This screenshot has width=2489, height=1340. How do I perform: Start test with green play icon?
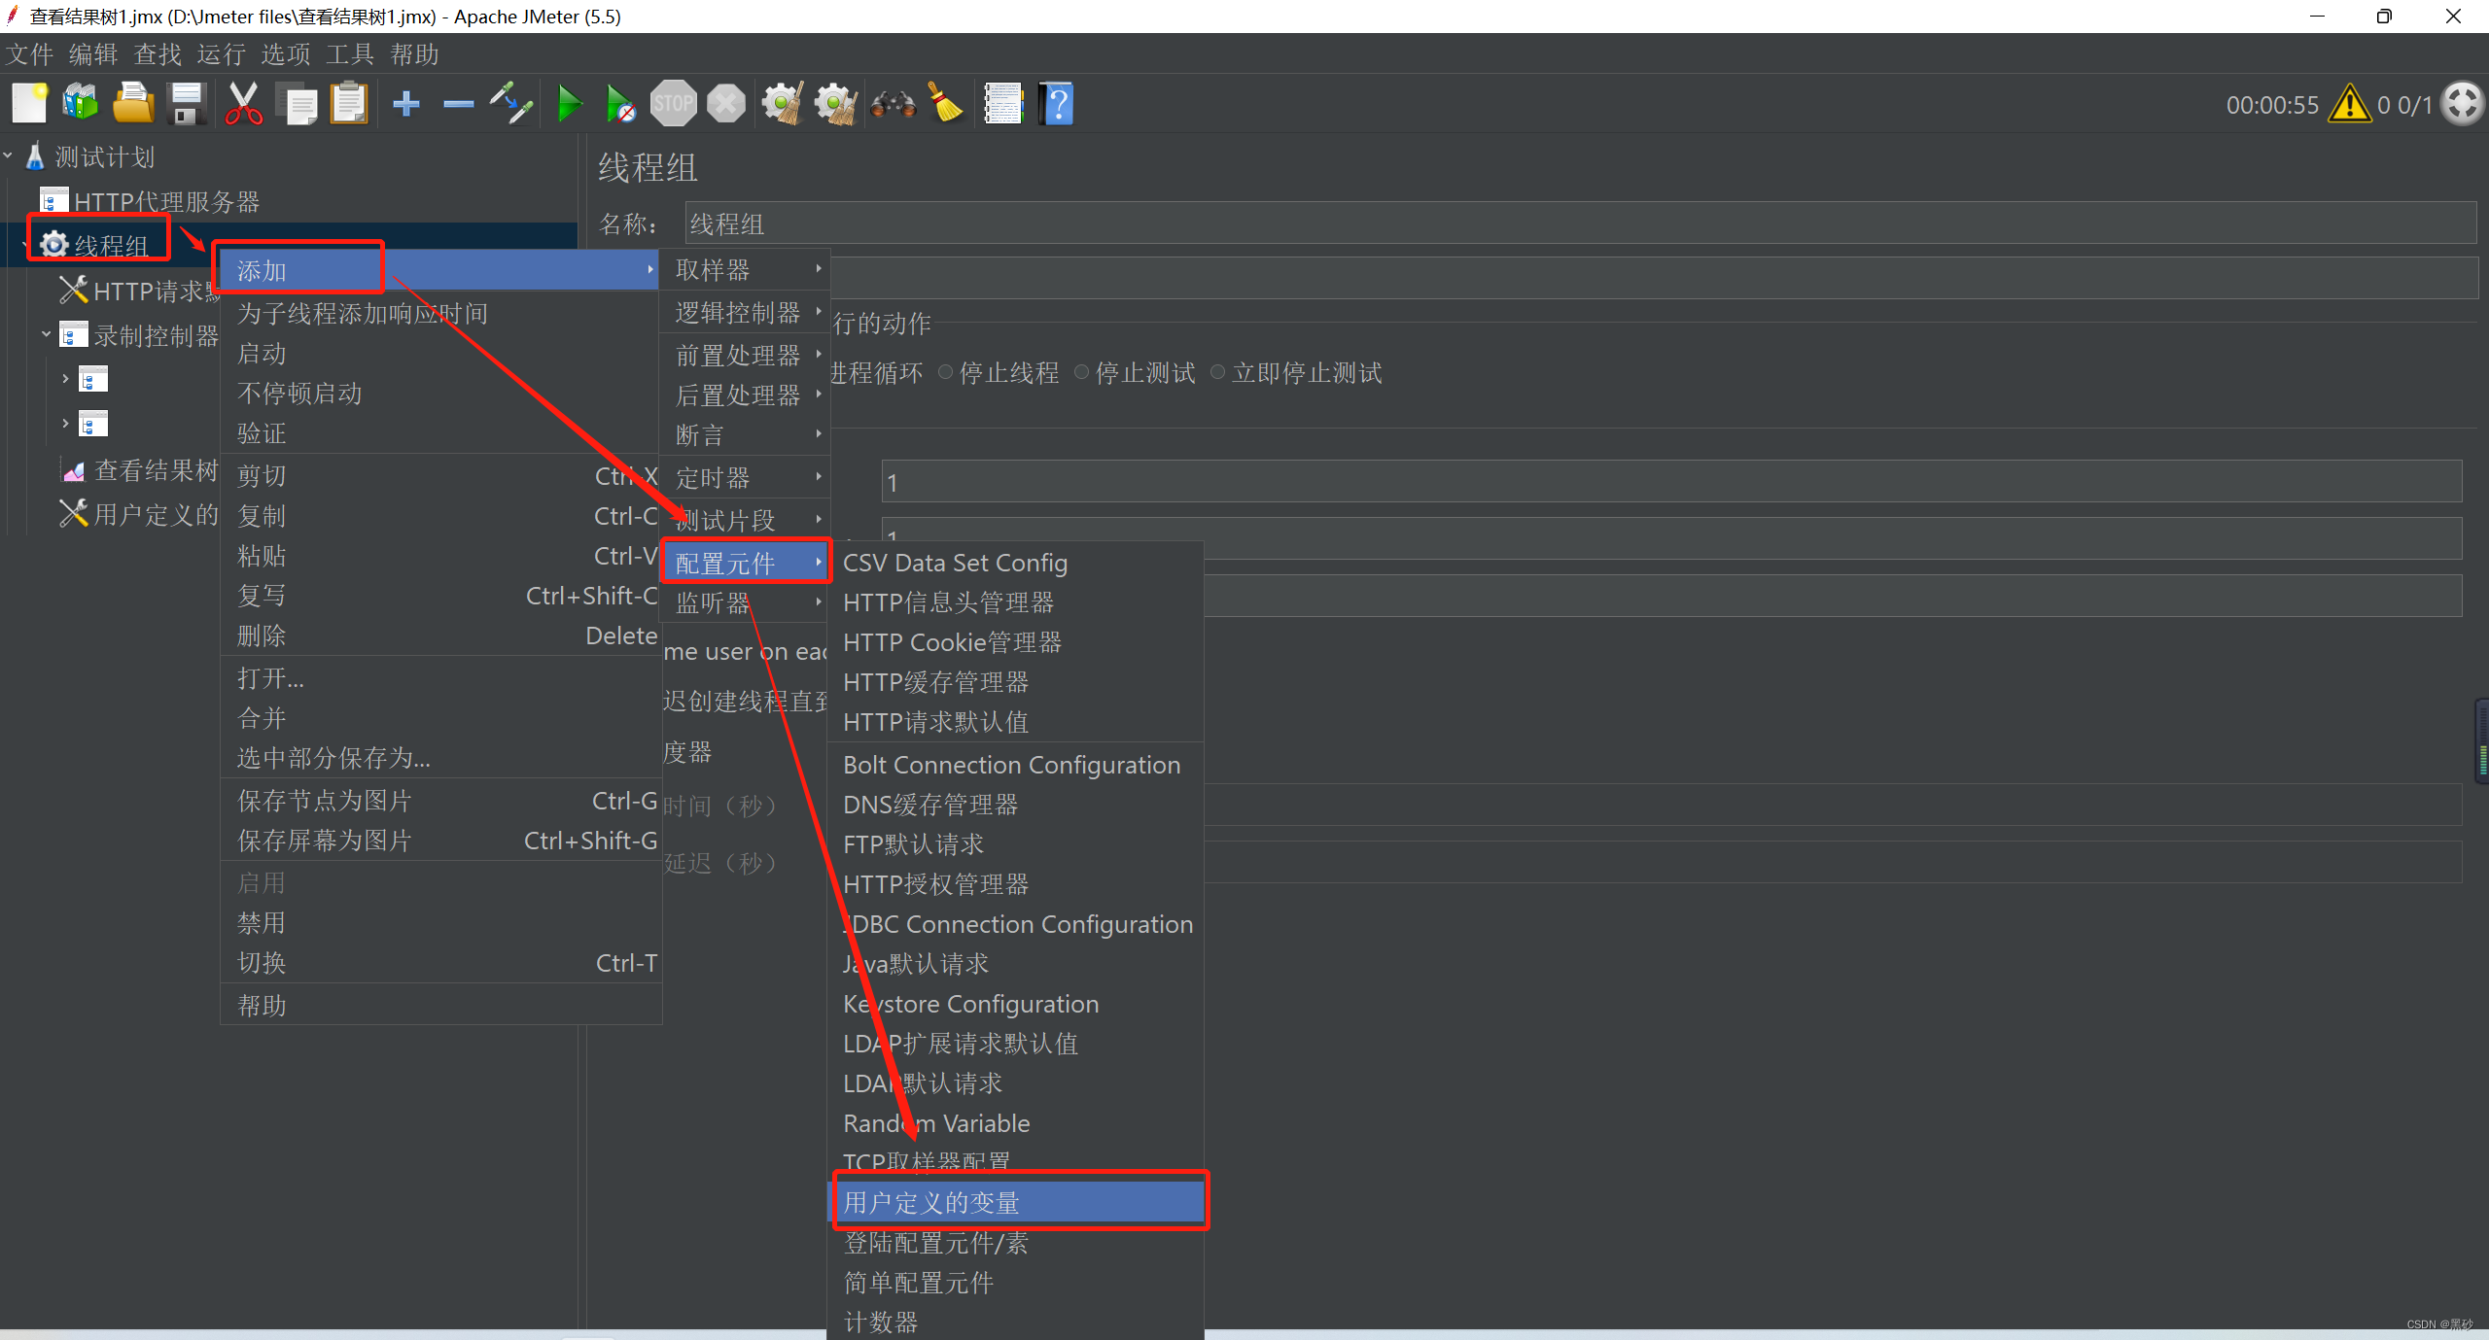(x=569, y=103)
